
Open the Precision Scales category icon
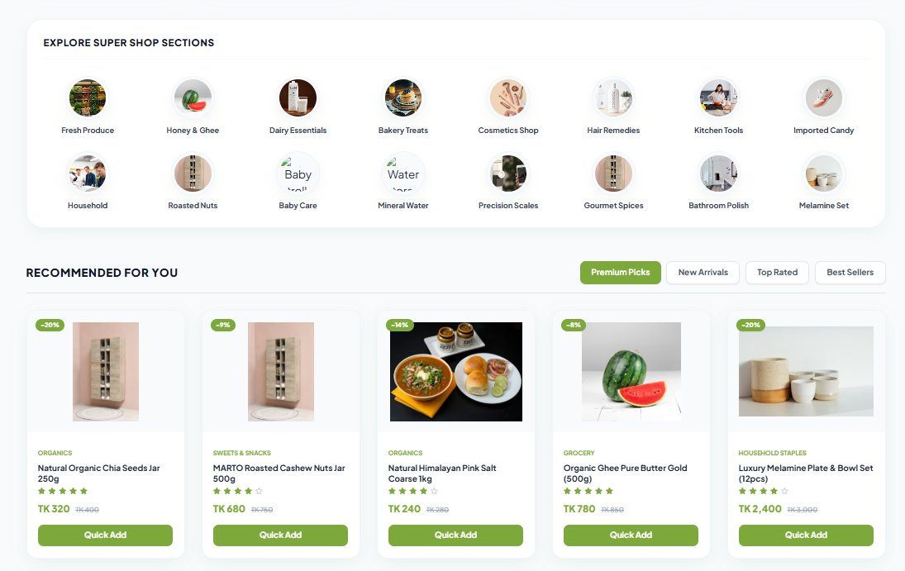click(508, 174)
